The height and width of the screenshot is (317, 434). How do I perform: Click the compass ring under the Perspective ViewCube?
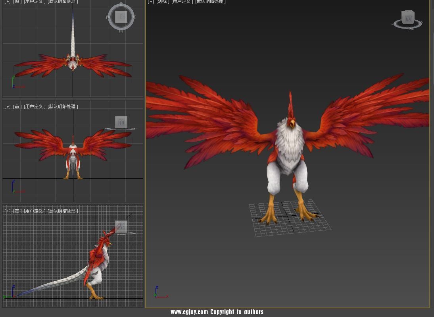pos(407,27)
